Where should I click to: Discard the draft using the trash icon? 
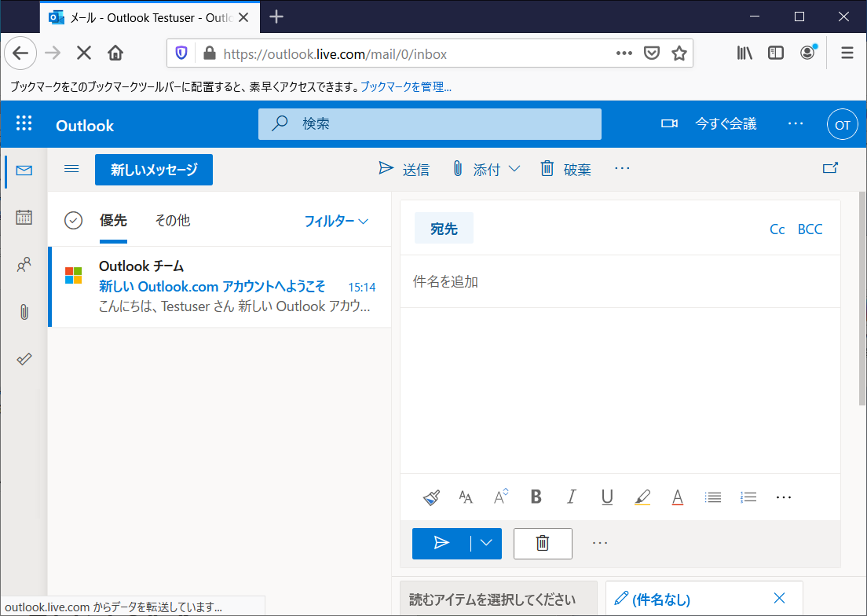[x=542, y=543]
